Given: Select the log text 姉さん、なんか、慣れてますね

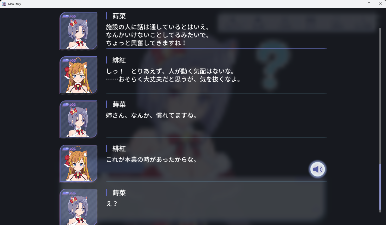Looking at the screenshot, I should click(x=151, y=115).
